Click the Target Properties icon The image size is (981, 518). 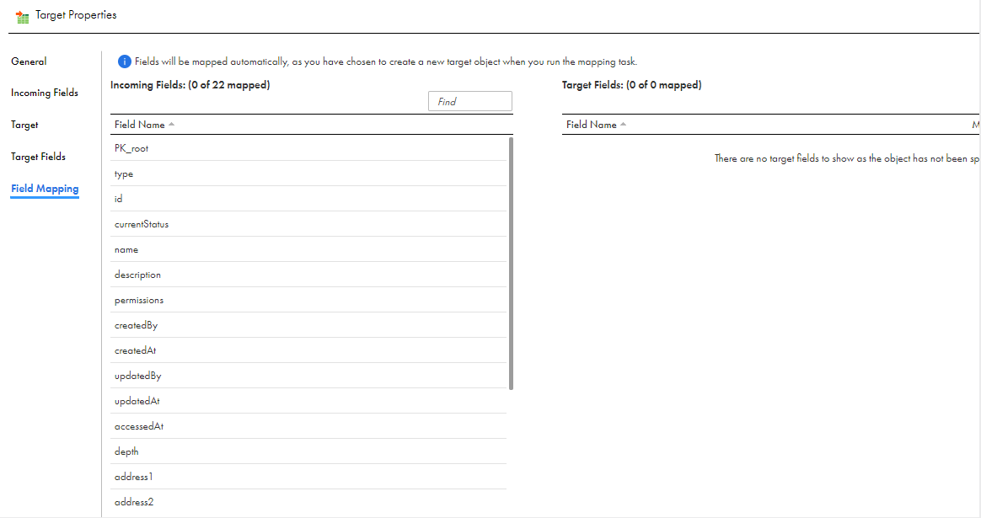click(x=23, y=17)
